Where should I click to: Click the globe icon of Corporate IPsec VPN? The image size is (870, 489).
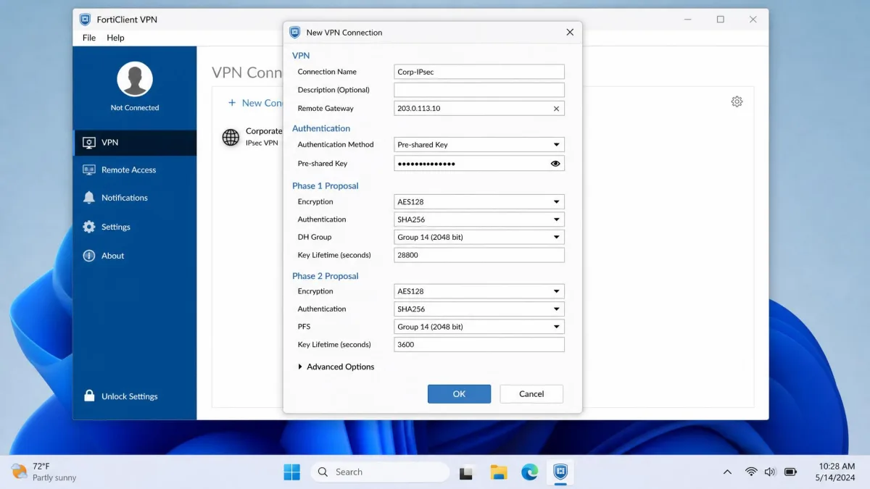pyautogui.click(x=231, y=137)
